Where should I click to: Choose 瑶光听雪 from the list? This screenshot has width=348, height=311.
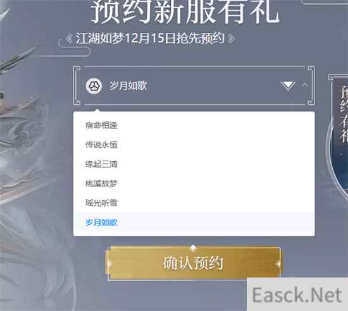point(194,203)
